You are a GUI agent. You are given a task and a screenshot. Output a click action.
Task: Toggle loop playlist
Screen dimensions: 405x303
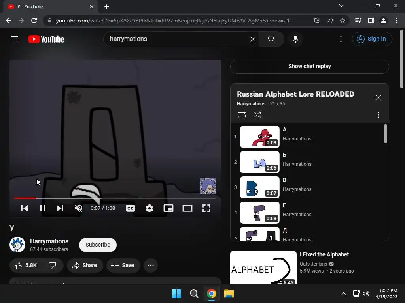click(x=242, y=115)
